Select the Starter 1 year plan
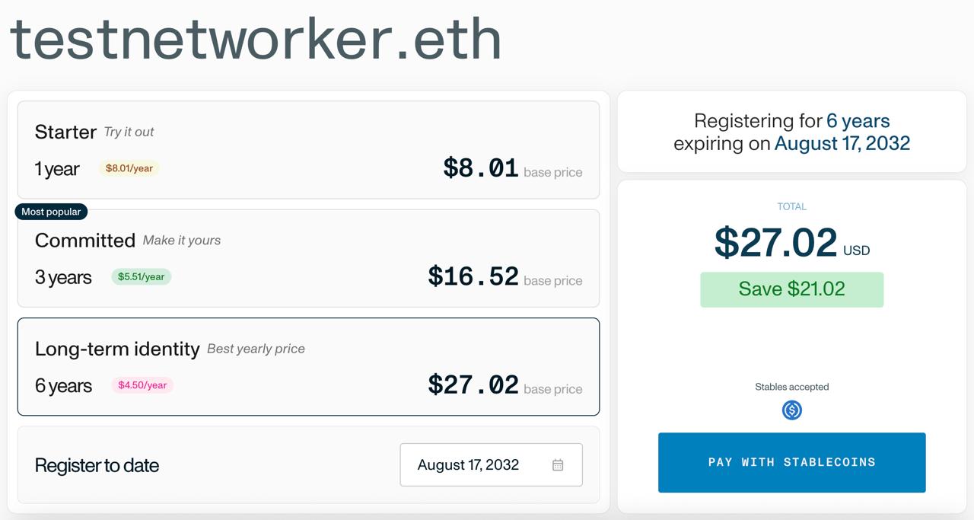The height and width of the screenshot is (520, 974). 308,150
